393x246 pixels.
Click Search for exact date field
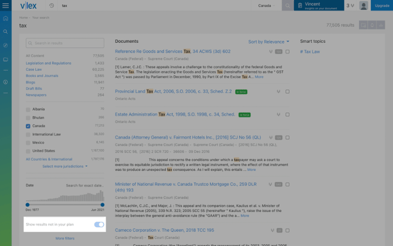(84, 186)
